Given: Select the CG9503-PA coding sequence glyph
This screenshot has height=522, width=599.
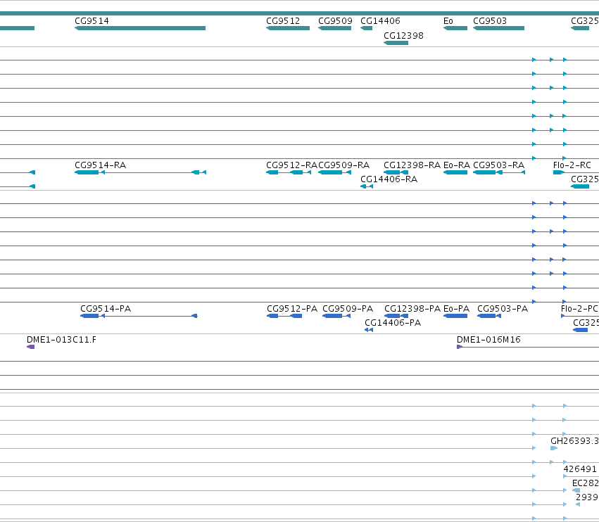Looking at the screenshot, I should (x=489, y=316).
